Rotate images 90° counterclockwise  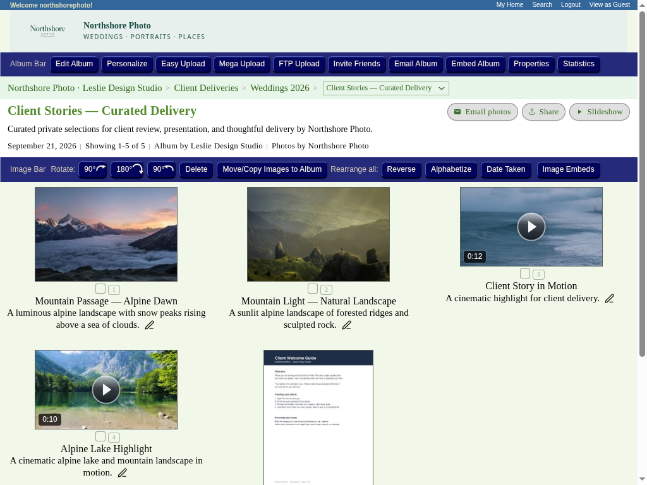point(162,169)
